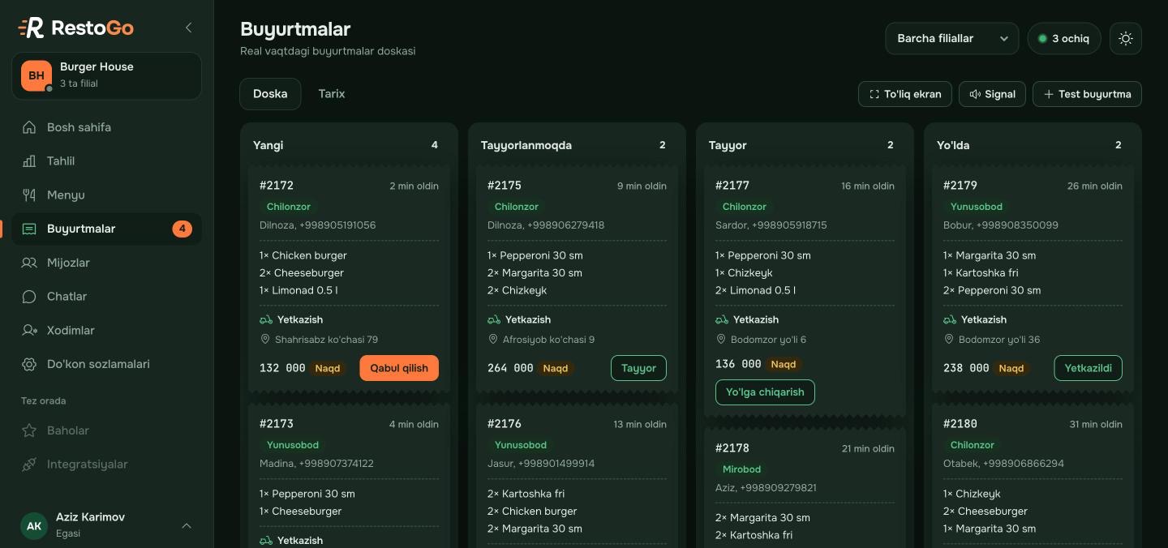1168x548 pixels.
Task: Open the Tahlil analytics chart icon
Action: pos(29,161)
